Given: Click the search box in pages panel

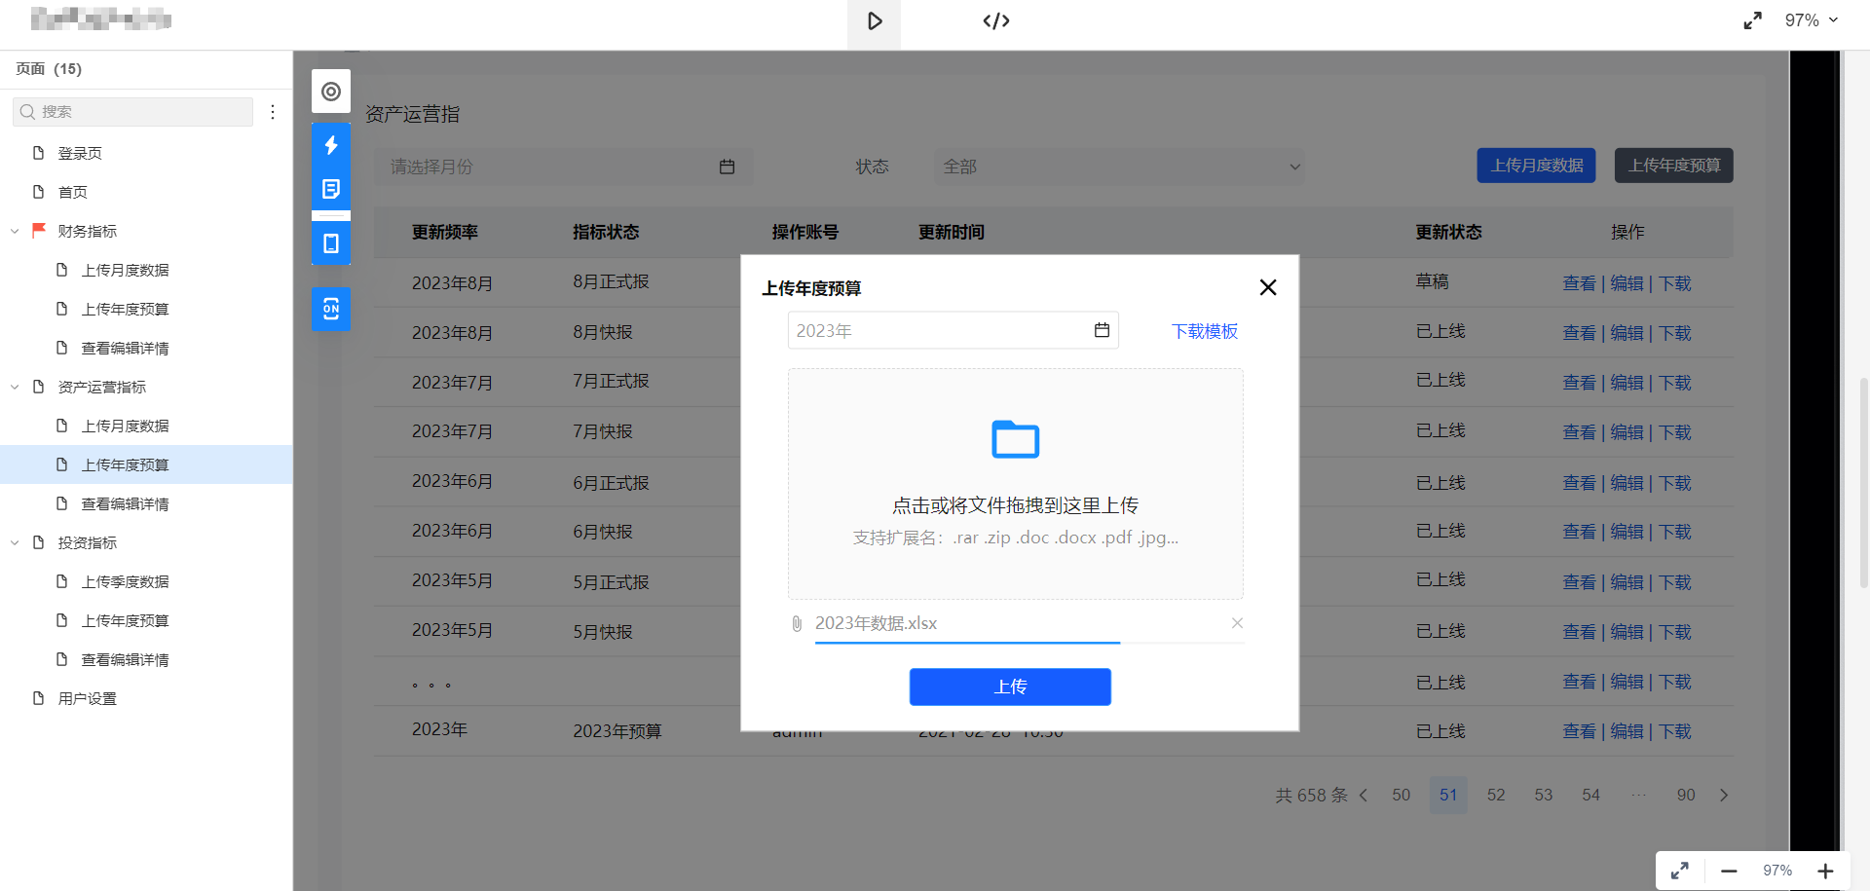Looking at the screenshot, I should (x=133, y=112).
